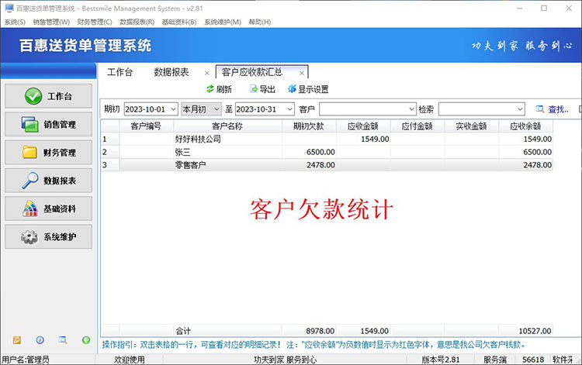
Task: Open the 财务管理(C) menu
Action: (x=95, y=22)
